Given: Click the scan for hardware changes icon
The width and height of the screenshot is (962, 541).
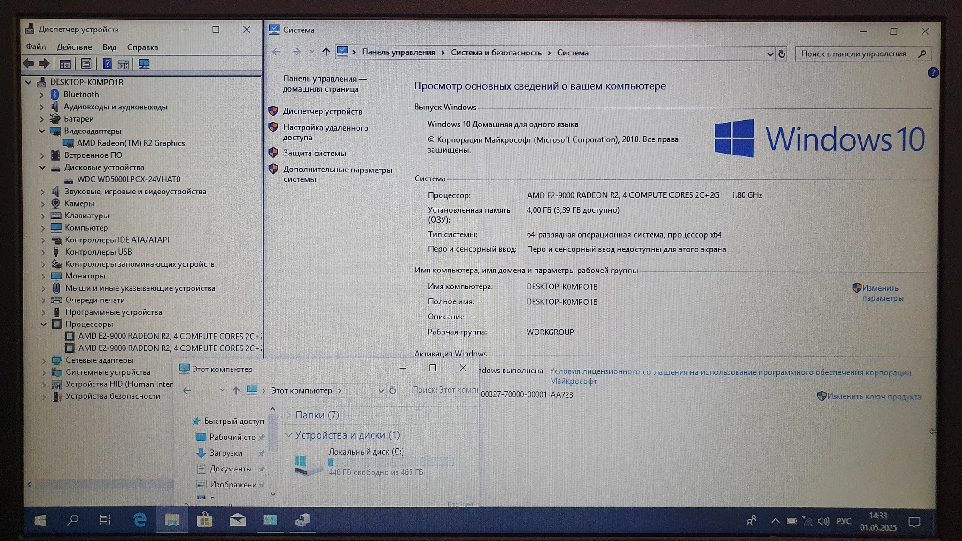Looking at the screenshot, I should coord(144,64).
